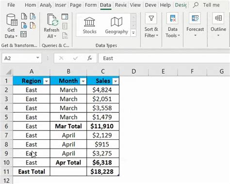
Task: Expand the Sales column filter dropdown
Action: pos(115,81)
